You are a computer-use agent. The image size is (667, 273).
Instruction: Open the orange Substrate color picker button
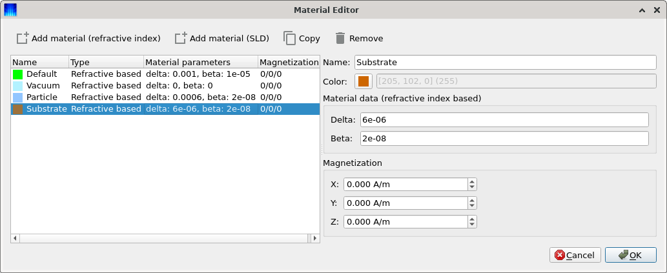[x=364, y=81]
